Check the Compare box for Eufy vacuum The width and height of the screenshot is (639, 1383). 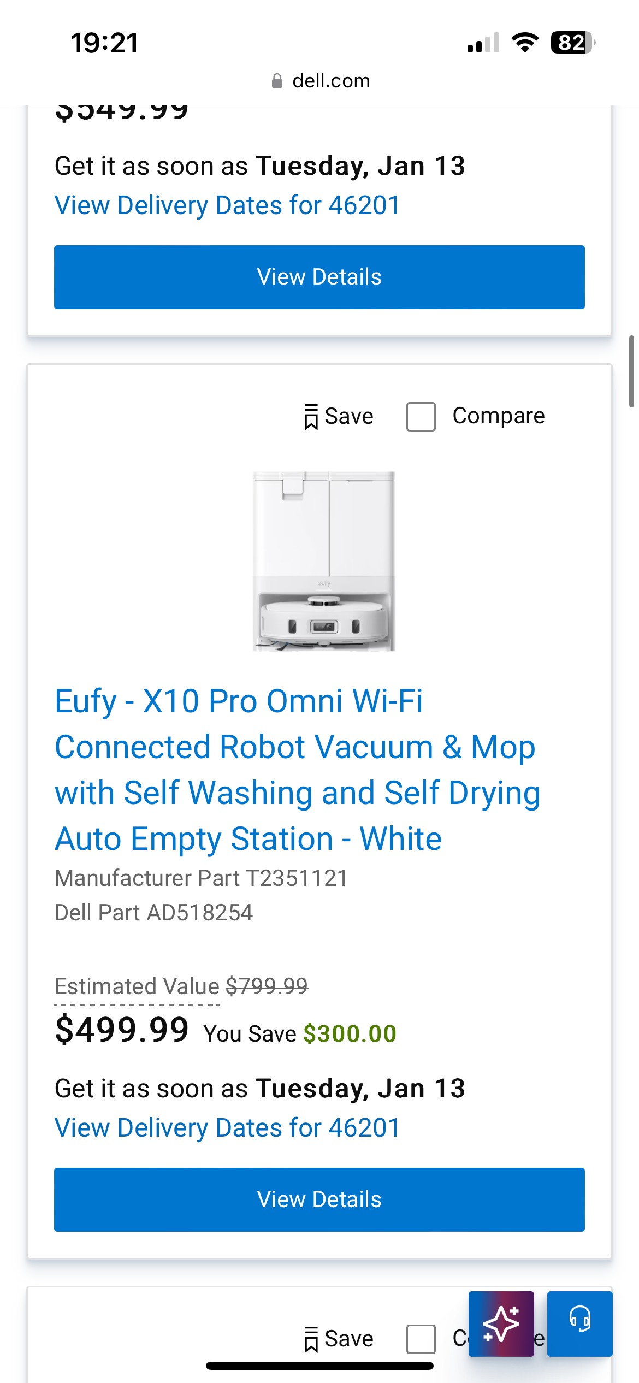(421, 417)
